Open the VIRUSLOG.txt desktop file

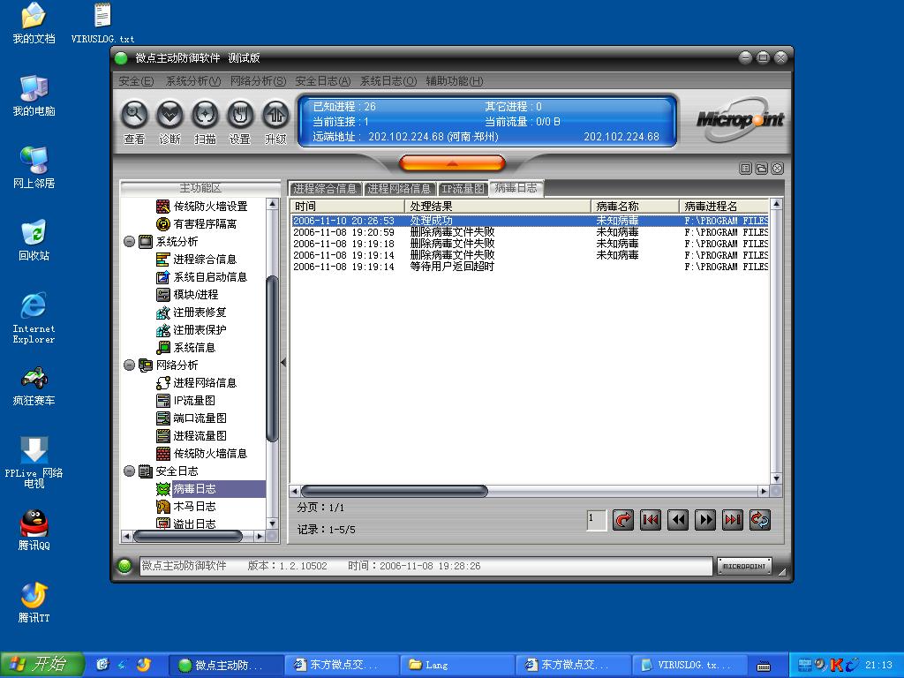coord(102,23)
